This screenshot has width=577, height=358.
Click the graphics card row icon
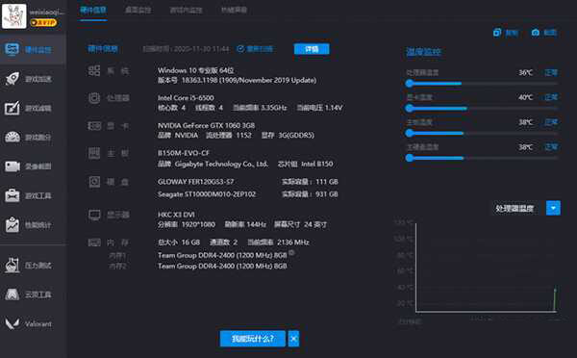click(x=94, y=126)
